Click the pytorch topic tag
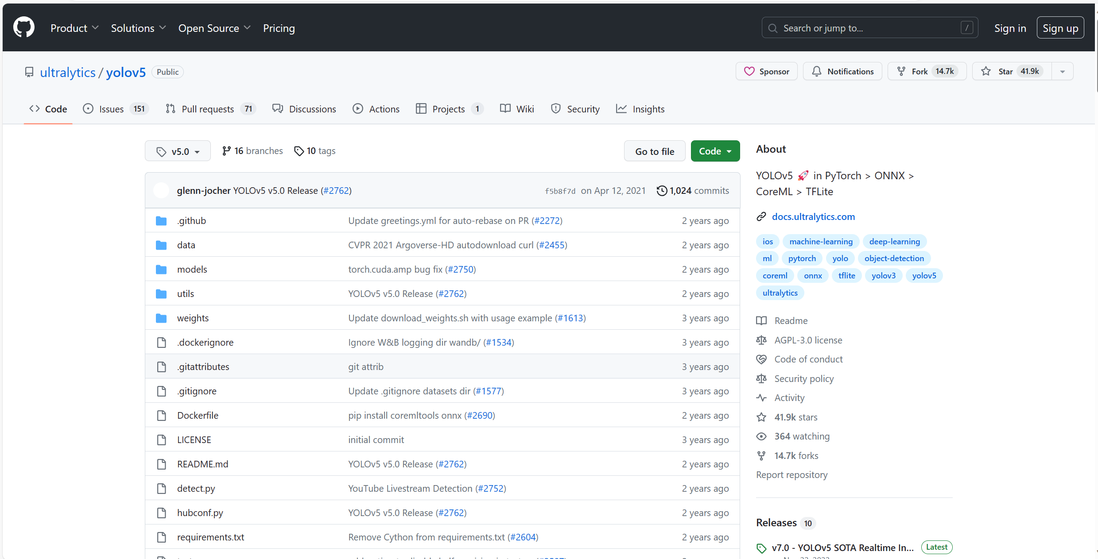1098x559 pixels. 802,258
